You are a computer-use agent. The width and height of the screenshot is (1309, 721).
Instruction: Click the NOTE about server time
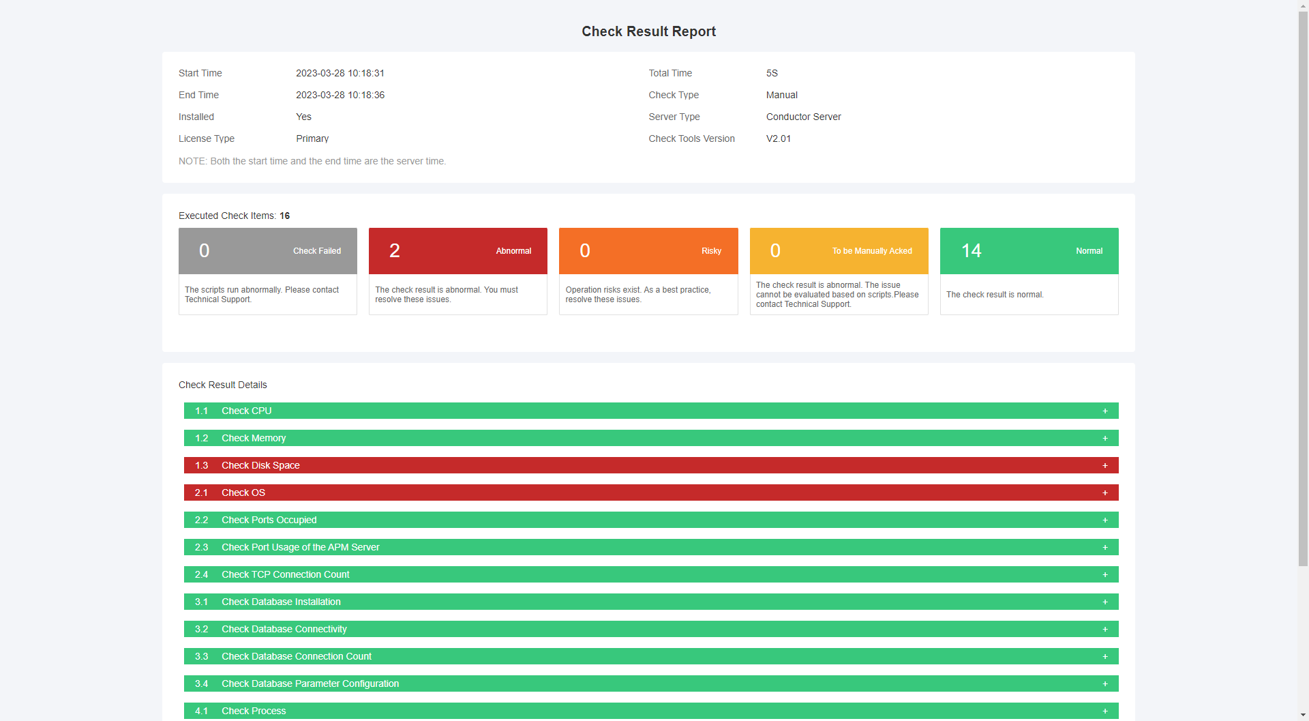312,161
